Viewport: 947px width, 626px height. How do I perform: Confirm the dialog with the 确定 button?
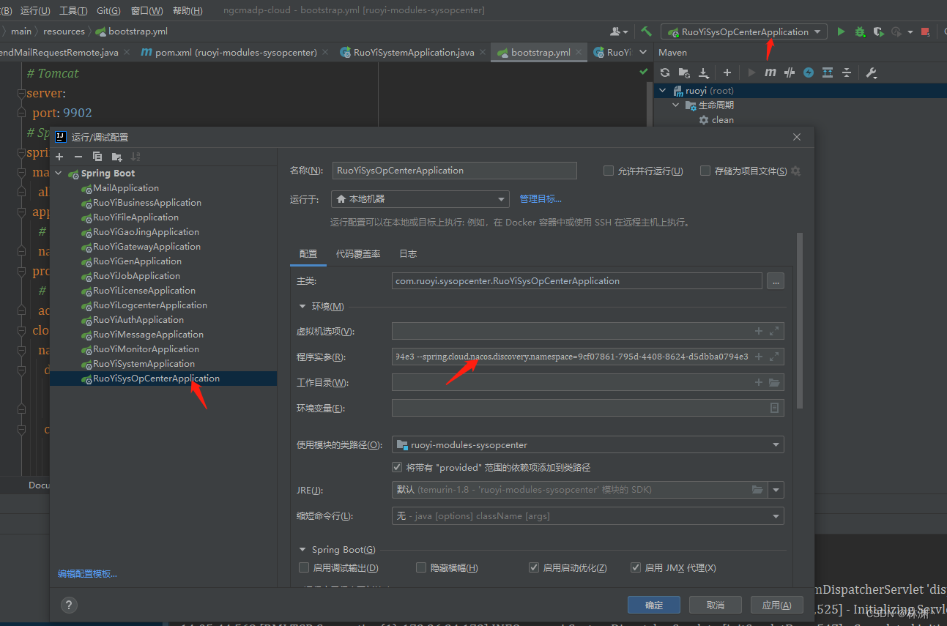point(654,605)
